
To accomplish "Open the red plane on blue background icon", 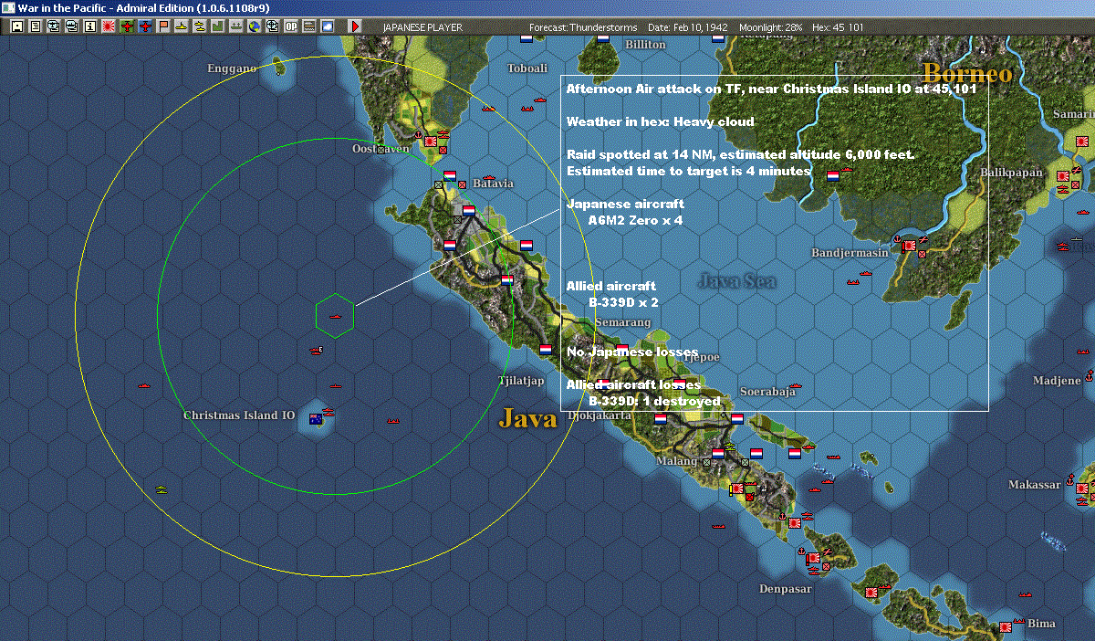I will tap(145, 26).
